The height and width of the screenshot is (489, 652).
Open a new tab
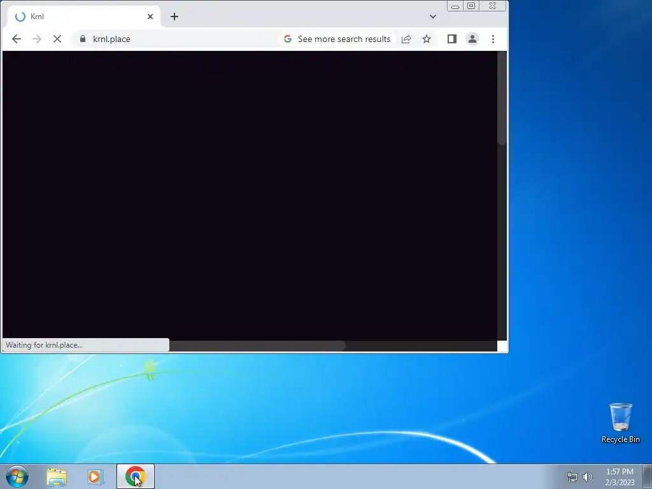click(174, 17)
